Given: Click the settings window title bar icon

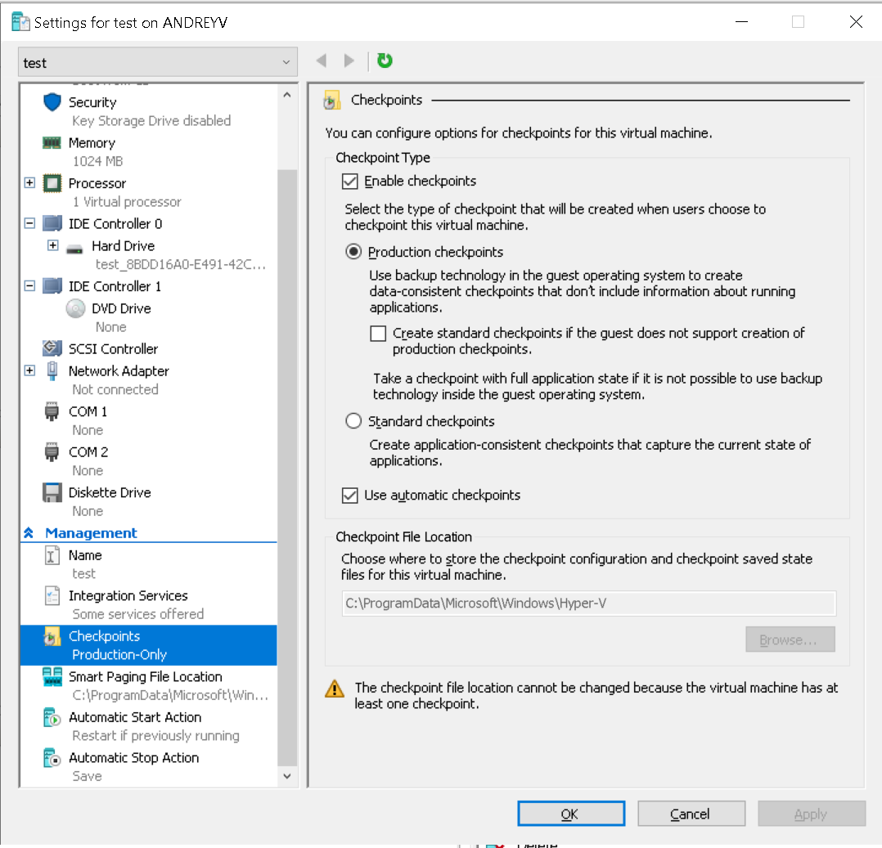Looking at the screenshot, I should pyautogui.click(x=20, y=22).
